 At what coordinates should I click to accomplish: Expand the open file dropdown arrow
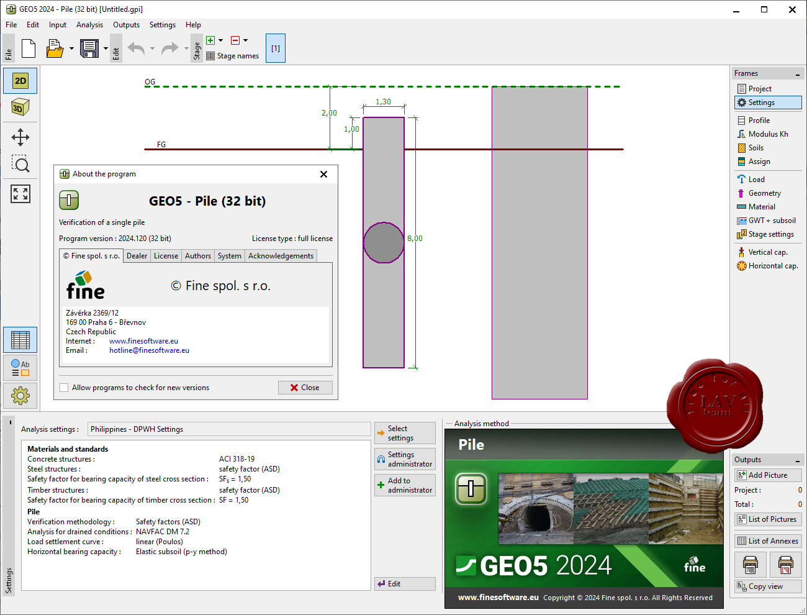(x=71, y=48)
